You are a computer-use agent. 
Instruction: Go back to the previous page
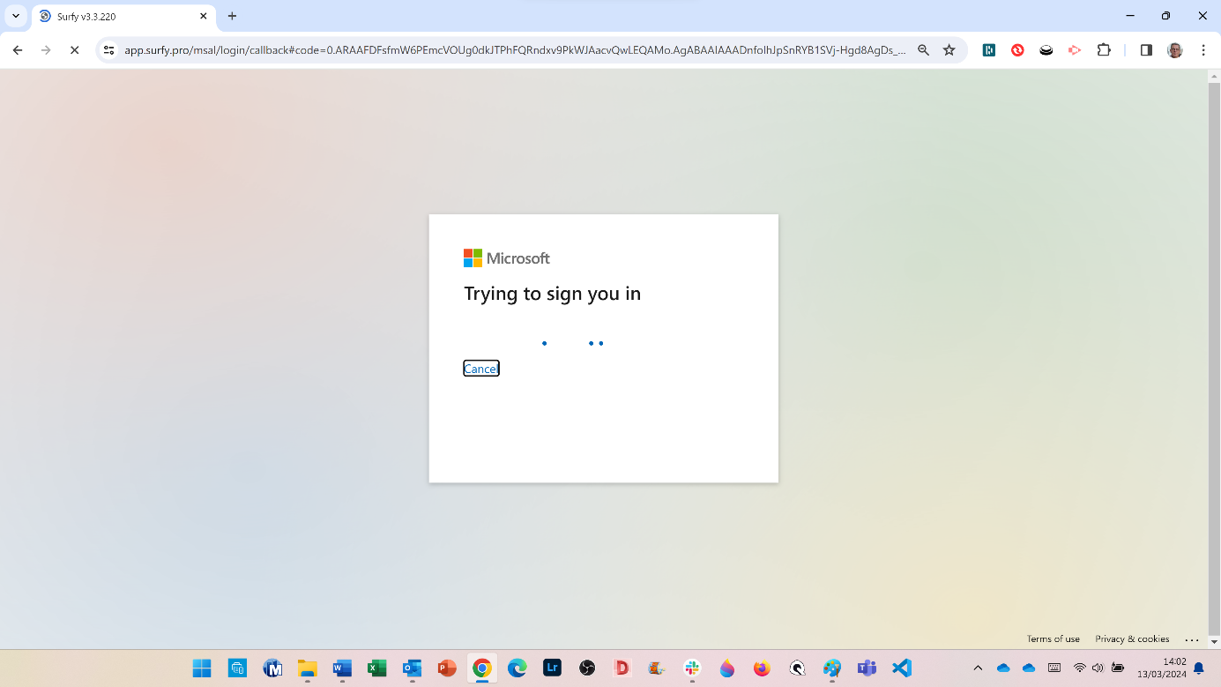point(18,50)
